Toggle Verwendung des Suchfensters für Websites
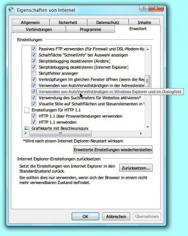Viewport: 188px width, 236px height. click(33, 98)
